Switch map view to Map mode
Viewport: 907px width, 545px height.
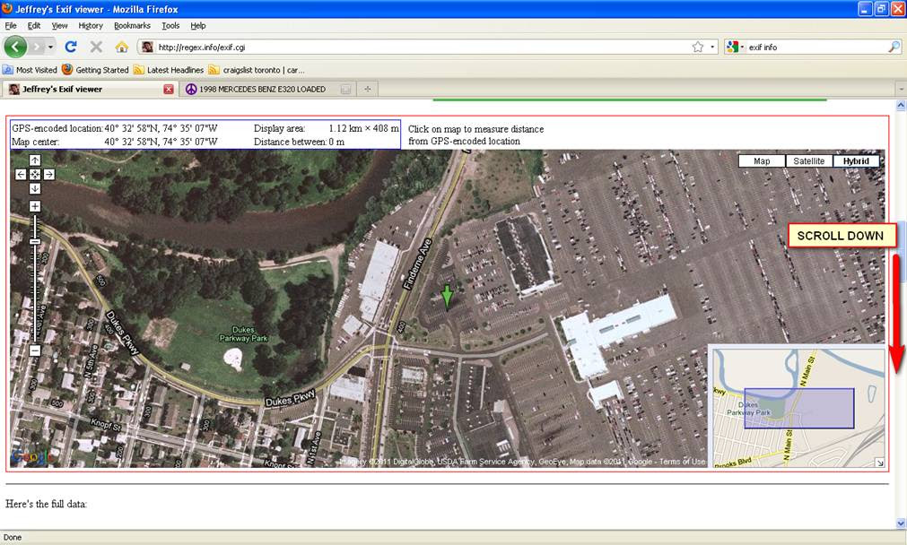(762, 161)
